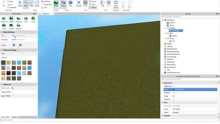
Task: Switch to the Toolbox bottom tab
Action: click(14, 117)
